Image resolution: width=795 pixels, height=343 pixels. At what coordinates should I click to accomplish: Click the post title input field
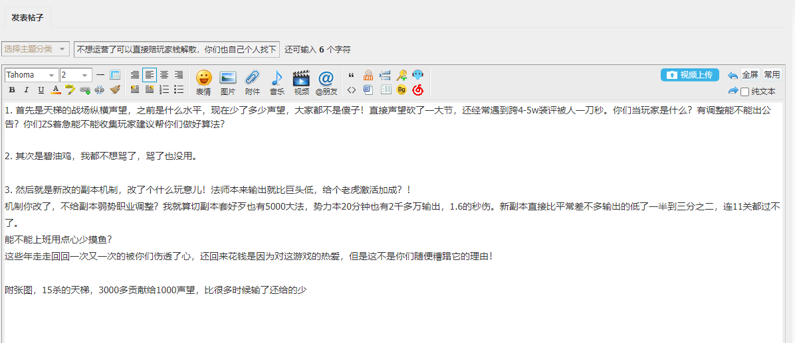[176, 49]
